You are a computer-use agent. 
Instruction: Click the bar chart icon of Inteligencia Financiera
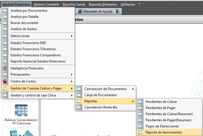[x=5, y=68]
